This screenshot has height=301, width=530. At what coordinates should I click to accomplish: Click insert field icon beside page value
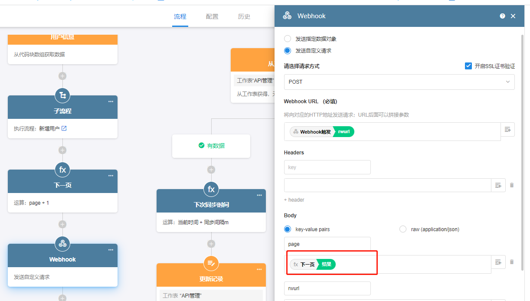pyautogui.click(x=498, y=262)
